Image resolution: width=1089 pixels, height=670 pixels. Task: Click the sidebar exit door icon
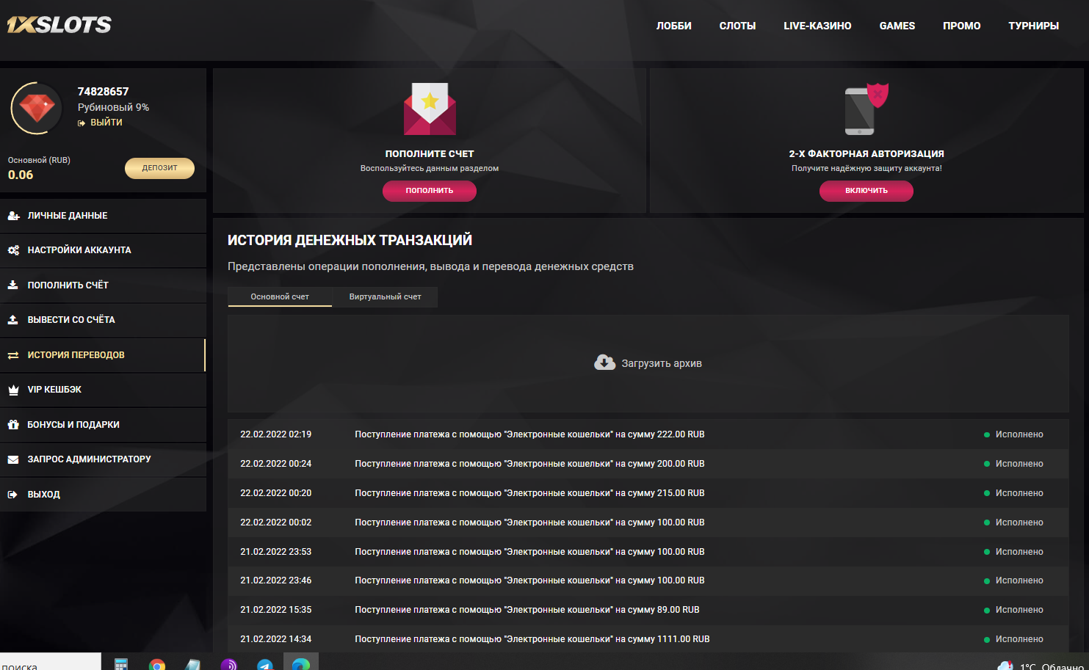coord(13,495)
